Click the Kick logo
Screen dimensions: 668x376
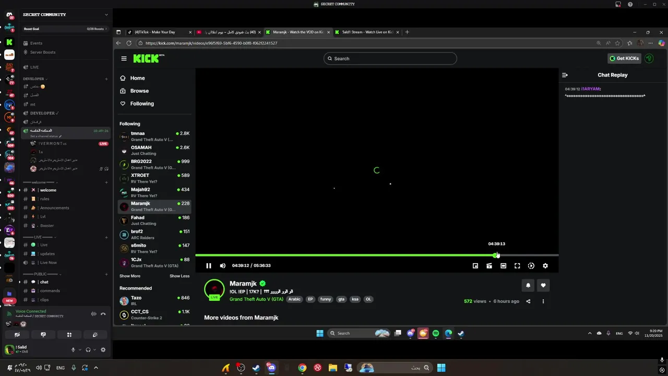click(x=149, y=58)
